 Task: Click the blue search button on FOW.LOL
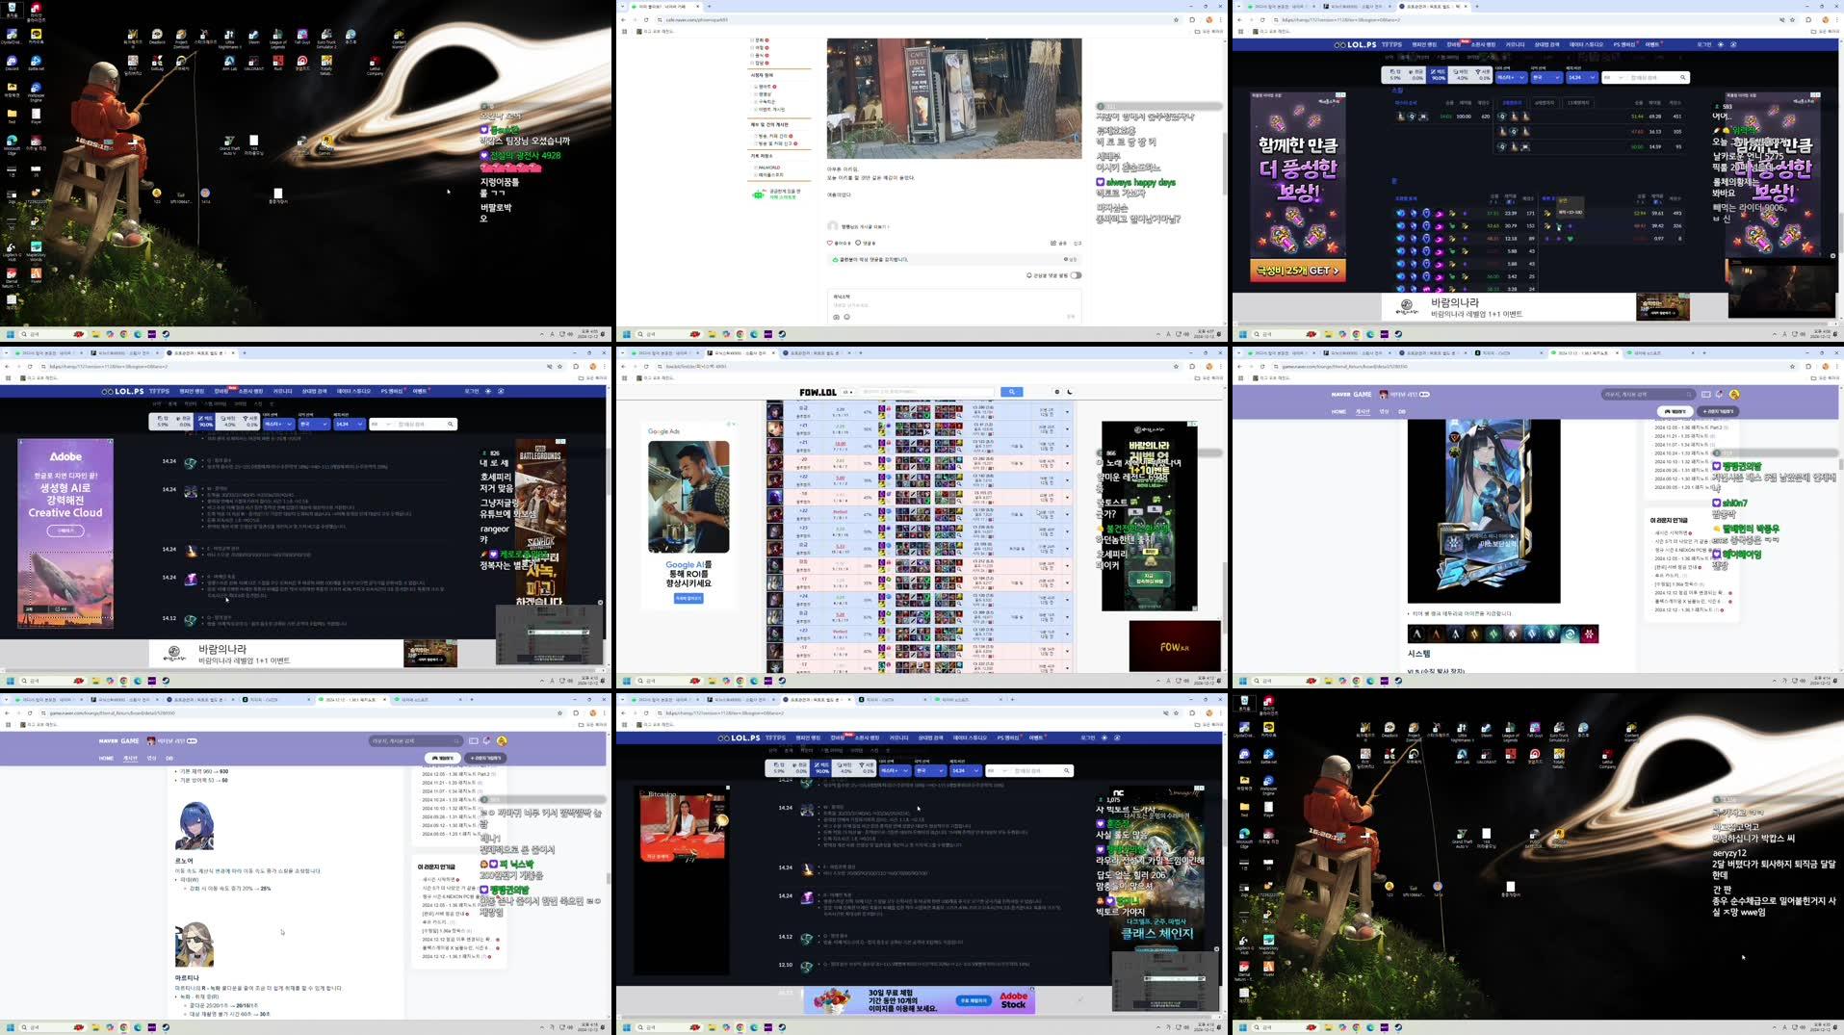1011,392
